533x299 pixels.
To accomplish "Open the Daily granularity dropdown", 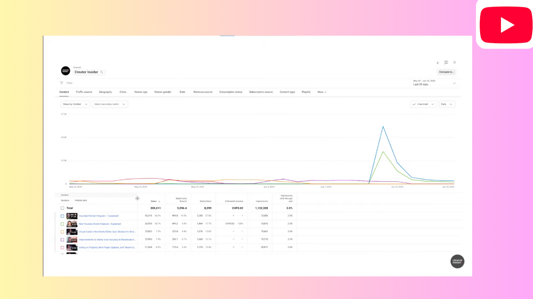I will click(x=447, y=104).
